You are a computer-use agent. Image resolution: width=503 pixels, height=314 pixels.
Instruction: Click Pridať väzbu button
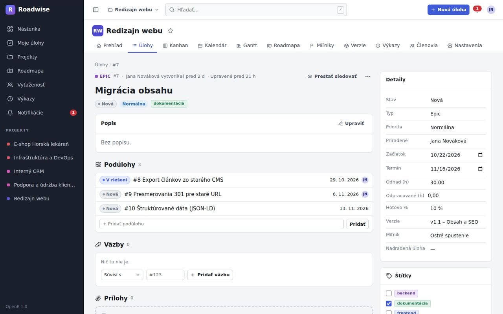[210, 275]
